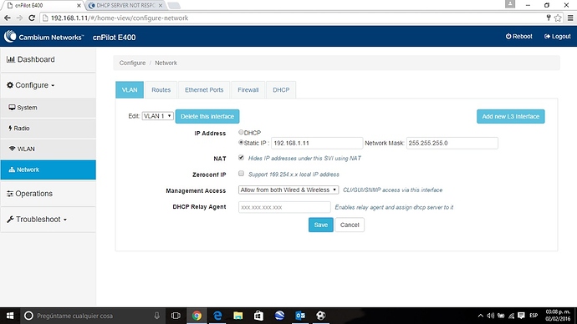Click the Cortana search box
This screenshot has height=324, width=577.
[93, 316]
